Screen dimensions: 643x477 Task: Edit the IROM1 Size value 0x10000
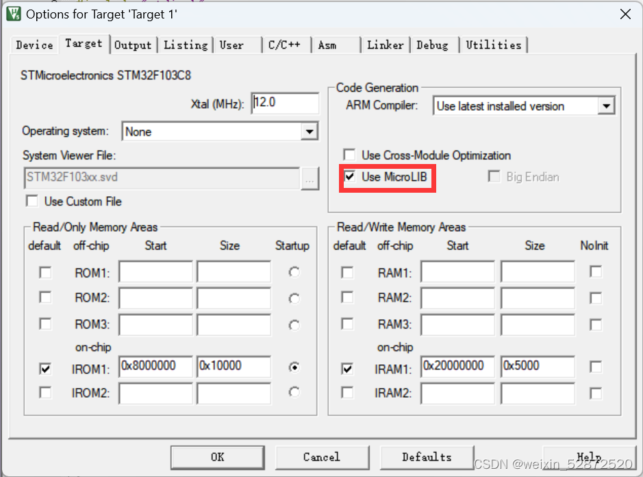[x=234, y=366]
